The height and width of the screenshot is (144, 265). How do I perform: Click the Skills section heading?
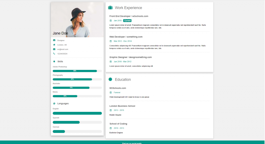(x=60, y=61)
